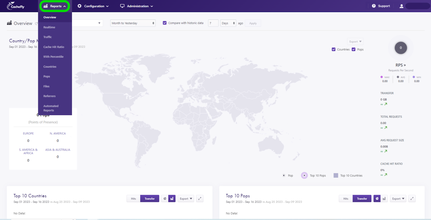Select Cache Hit Ratio from Reports menu
431x220 pixels.
(x=54, y=47)
